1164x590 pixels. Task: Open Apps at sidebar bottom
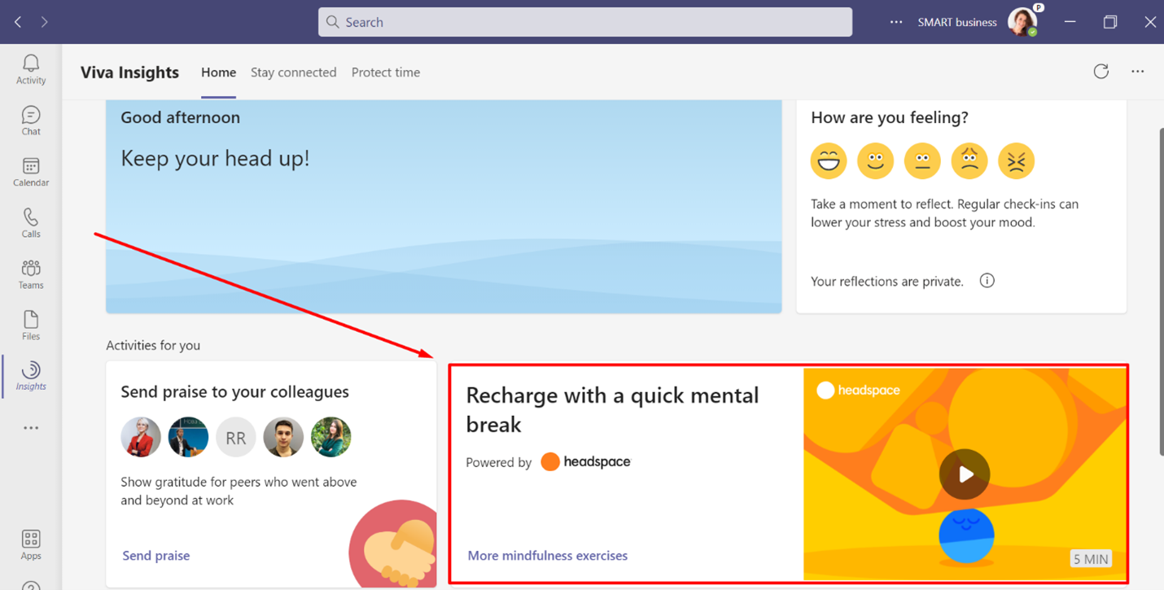[31, 544]
